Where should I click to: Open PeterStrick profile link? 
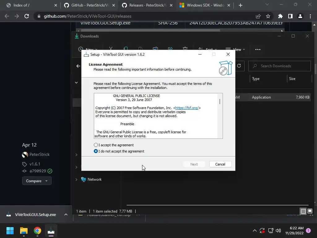click(x=39, y=154)
